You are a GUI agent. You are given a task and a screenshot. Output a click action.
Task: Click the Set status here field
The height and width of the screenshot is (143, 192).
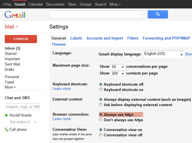[x=20, y=122]
